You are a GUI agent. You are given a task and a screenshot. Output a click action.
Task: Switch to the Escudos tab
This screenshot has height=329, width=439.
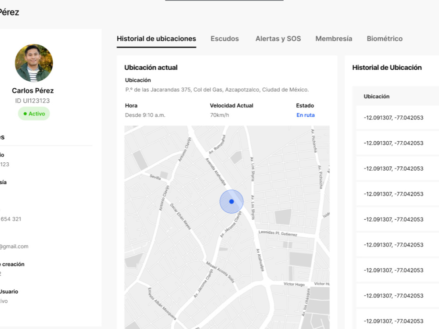tap(224, 39)
